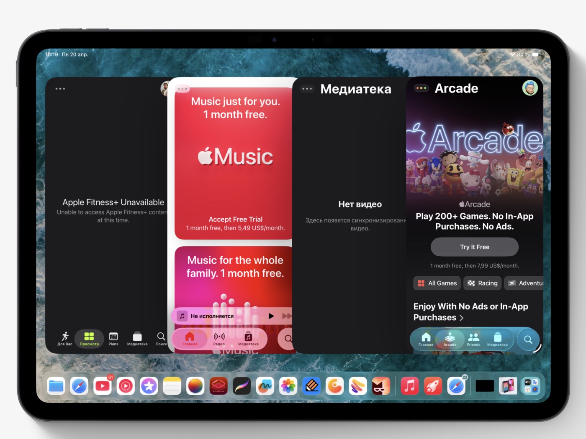Open the Медиатека tab in Arcade window
586x439 pixels.
tap(497, 339)
